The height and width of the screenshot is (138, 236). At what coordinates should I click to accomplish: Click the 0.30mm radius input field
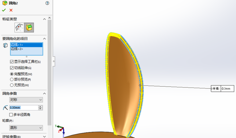(x=23, y=107)
